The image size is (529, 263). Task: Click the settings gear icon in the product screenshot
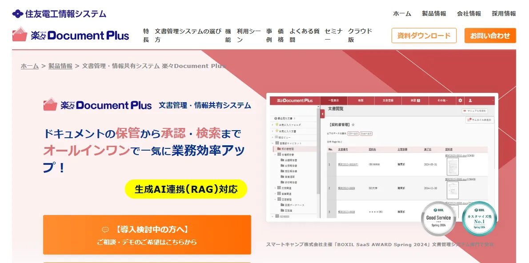[461, 101]
